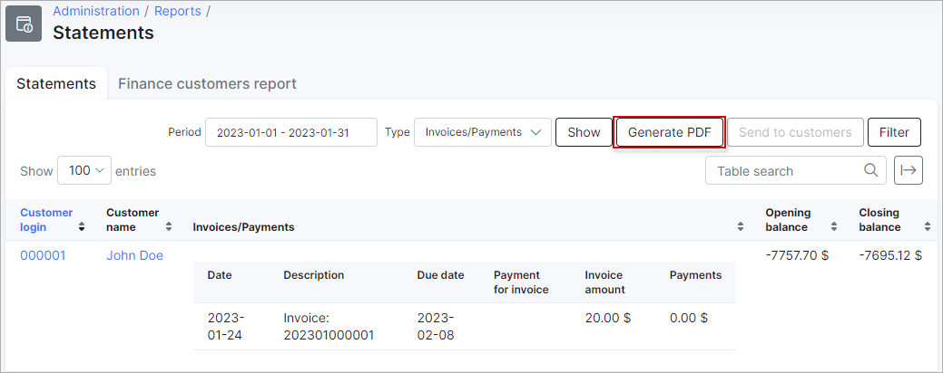Click the export arrow icon beside Table search
Viewport: 943px width, 373px height.
coord(909,170)
